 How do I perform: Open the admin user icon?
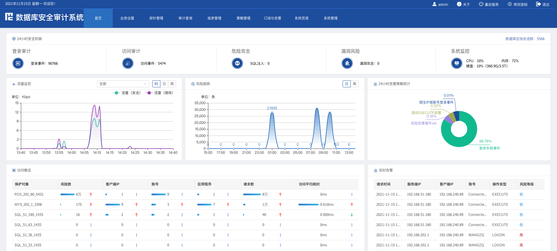[x=434, y=4]
